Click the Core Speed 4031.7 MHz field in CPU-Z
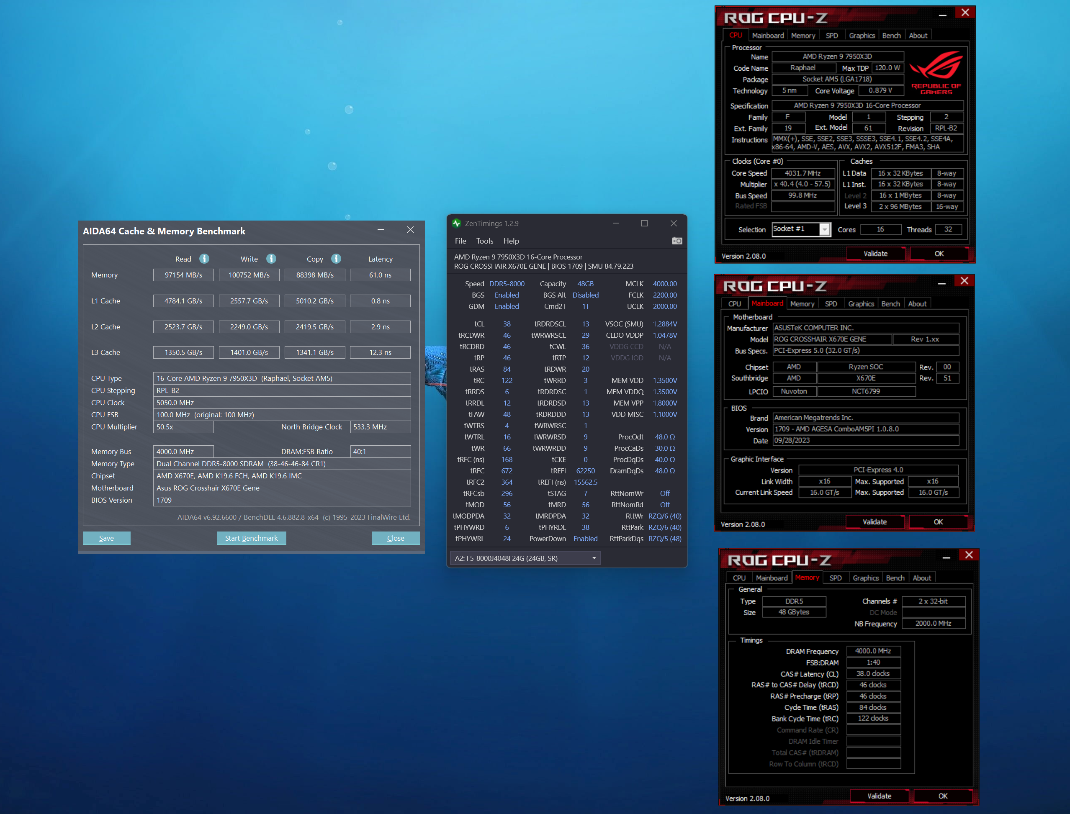1070x814 pixels. tap(803, 173)
